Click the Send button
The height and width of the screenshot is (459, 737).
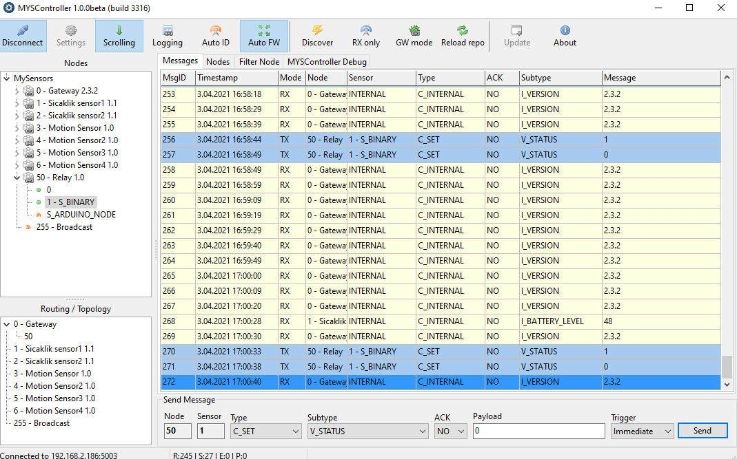703,431
